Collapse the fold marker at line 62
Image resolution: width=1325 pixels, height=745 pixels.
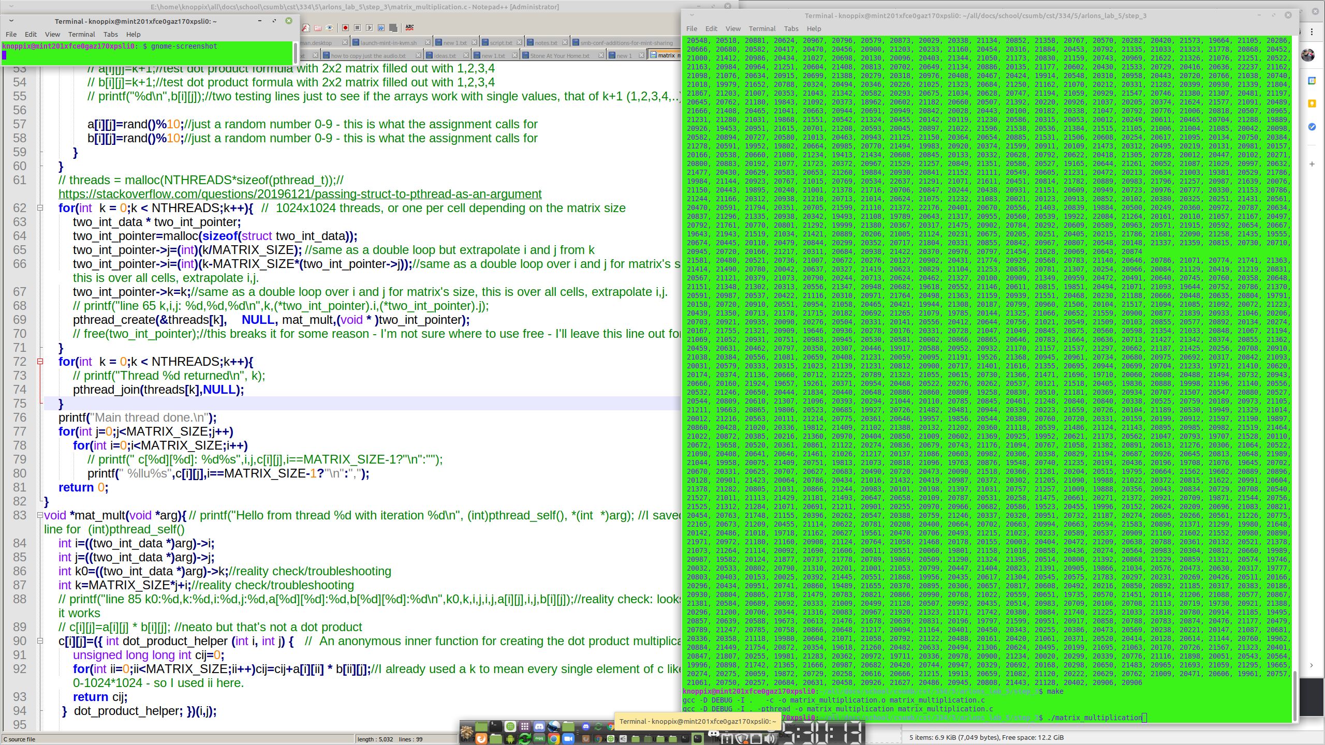coord(40,208)
